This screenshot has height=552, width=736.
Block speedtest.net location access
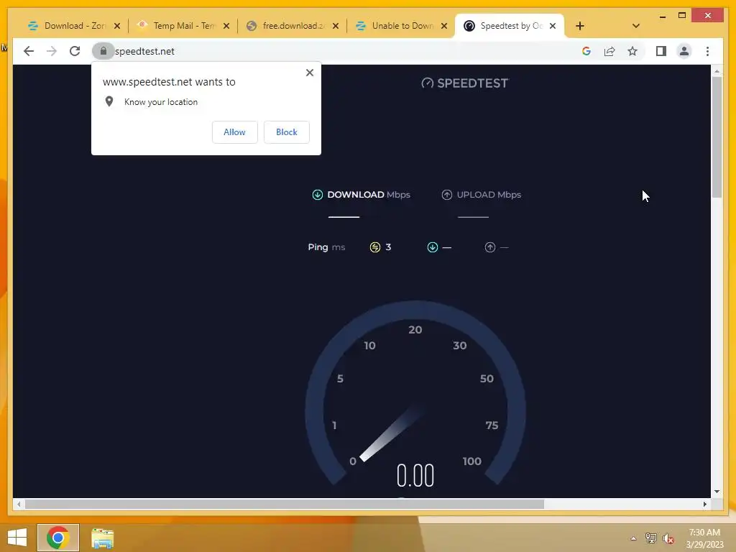coord(286,132)
